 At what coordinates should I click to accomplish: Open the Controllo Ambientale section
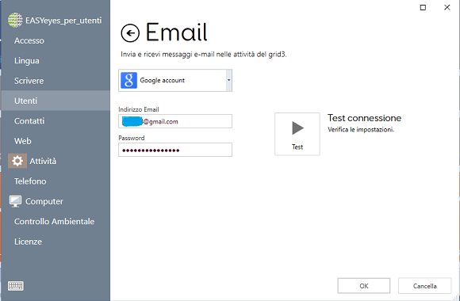(54, 221)
